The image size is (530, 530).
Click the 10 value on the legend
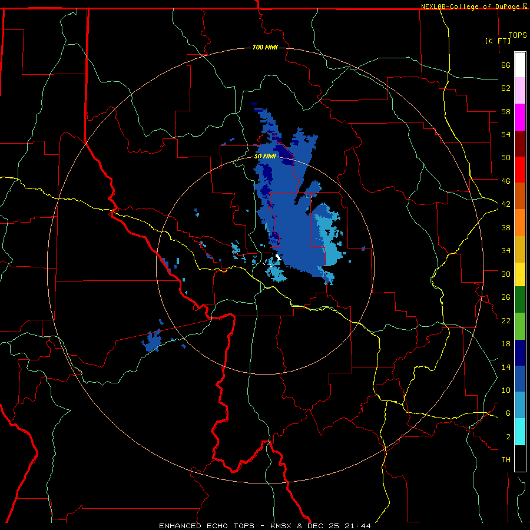pyautogui.click(x=506, y=390)
